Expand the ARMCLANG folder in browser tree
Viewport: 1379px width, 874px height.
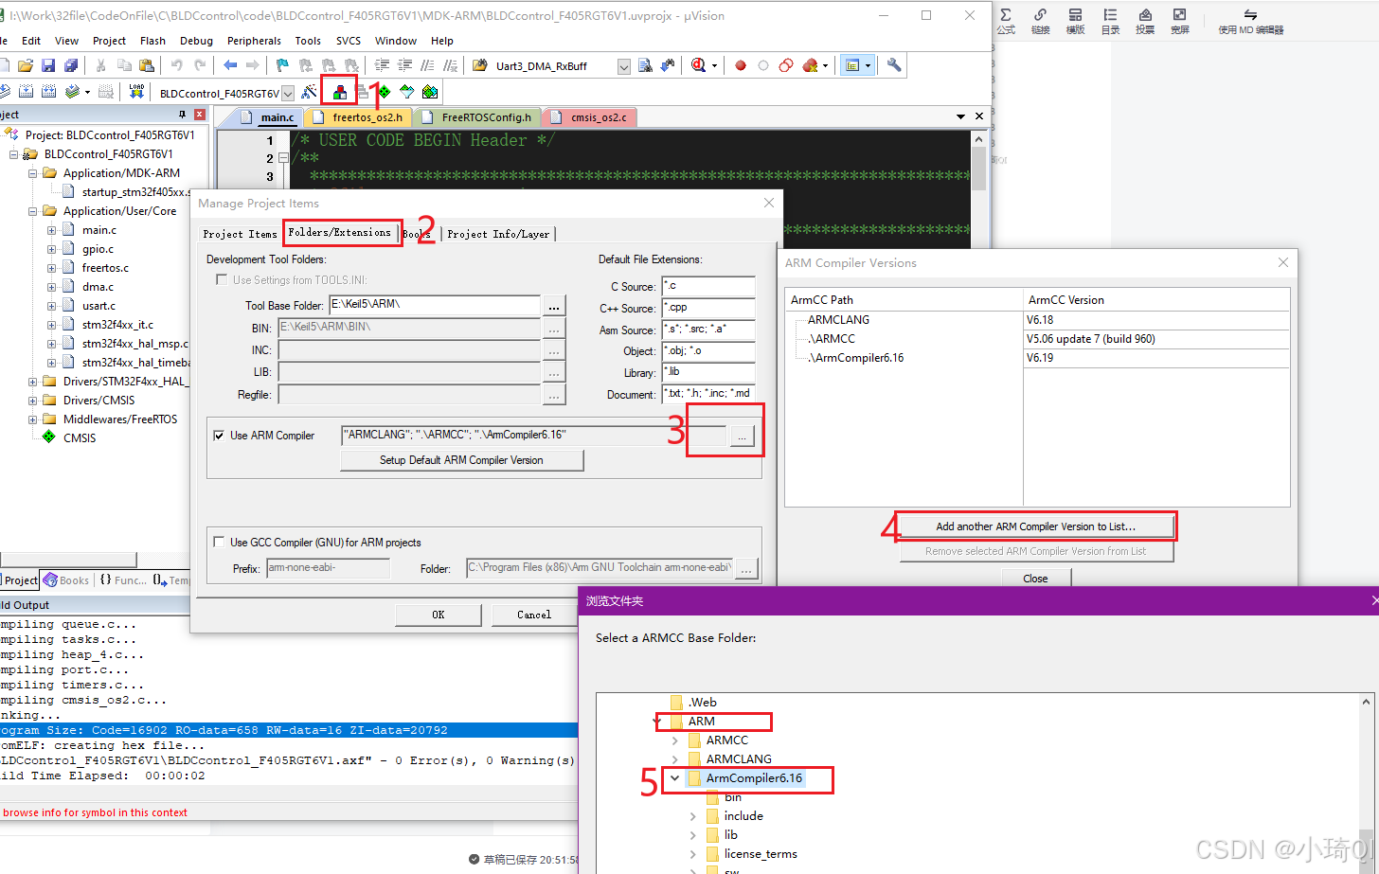point(675,759)
